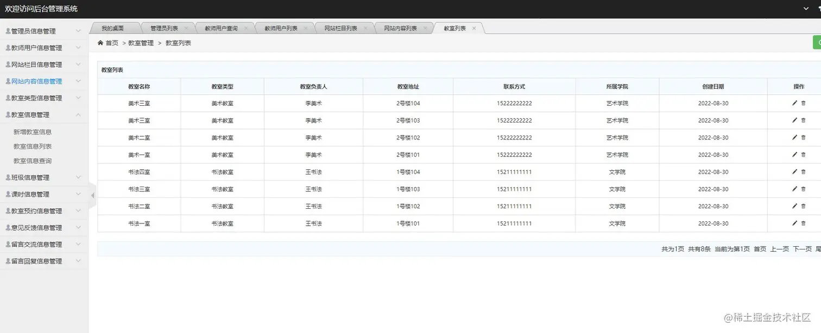Click the edit icon for 书法二室

click(x=794, y=206)
